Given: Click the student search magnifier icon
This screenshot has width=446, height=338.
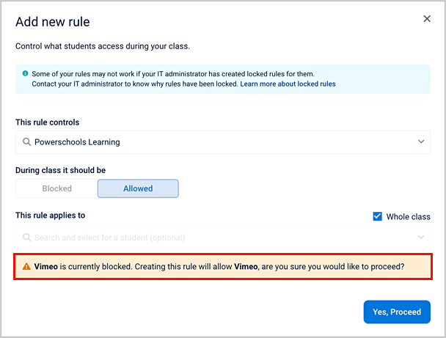Looking at the screenshot, I should click(x=26, y=238).
